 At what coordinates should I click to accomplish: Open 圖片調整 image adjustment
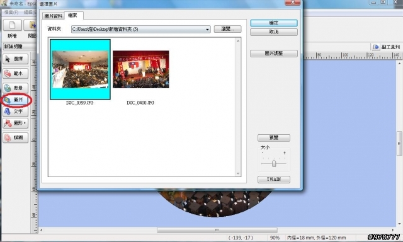[x=274, y=53]
